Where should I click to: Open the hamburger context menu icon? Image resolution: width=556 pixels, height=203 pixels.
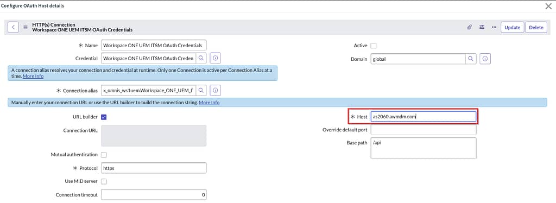coord(26,27)
